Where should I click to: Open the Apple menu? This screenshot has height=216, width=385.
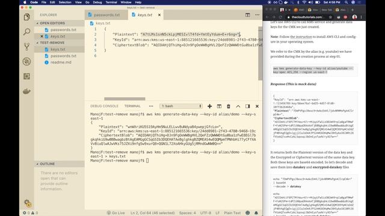tap(25, 2)
